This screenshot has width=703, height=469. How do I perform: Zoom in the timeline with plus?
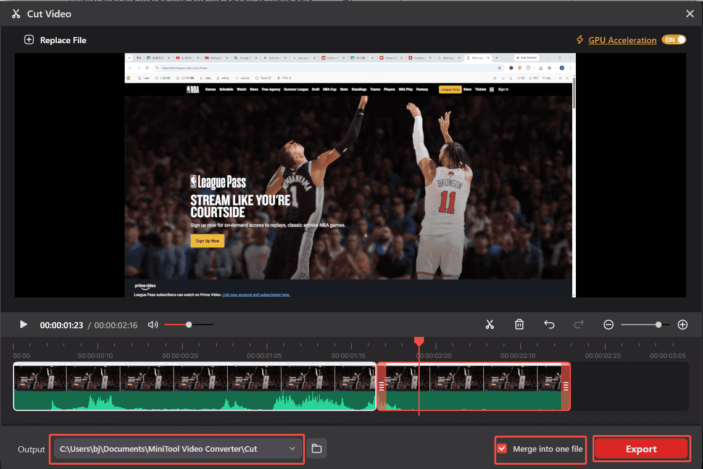683,325
